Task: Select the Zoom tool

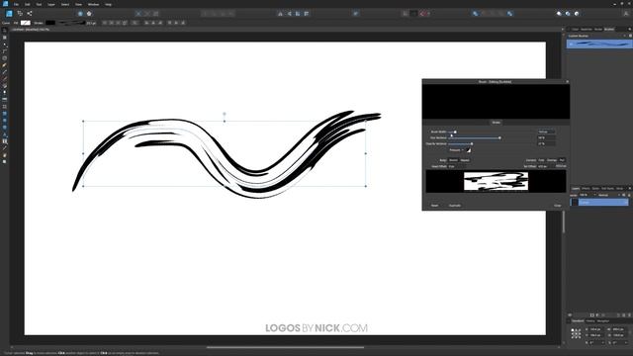Action: [4, 161]
